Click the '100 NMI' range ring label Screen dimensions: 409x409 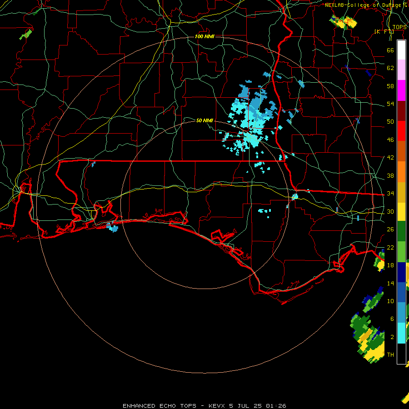click(x=204, y=36)
